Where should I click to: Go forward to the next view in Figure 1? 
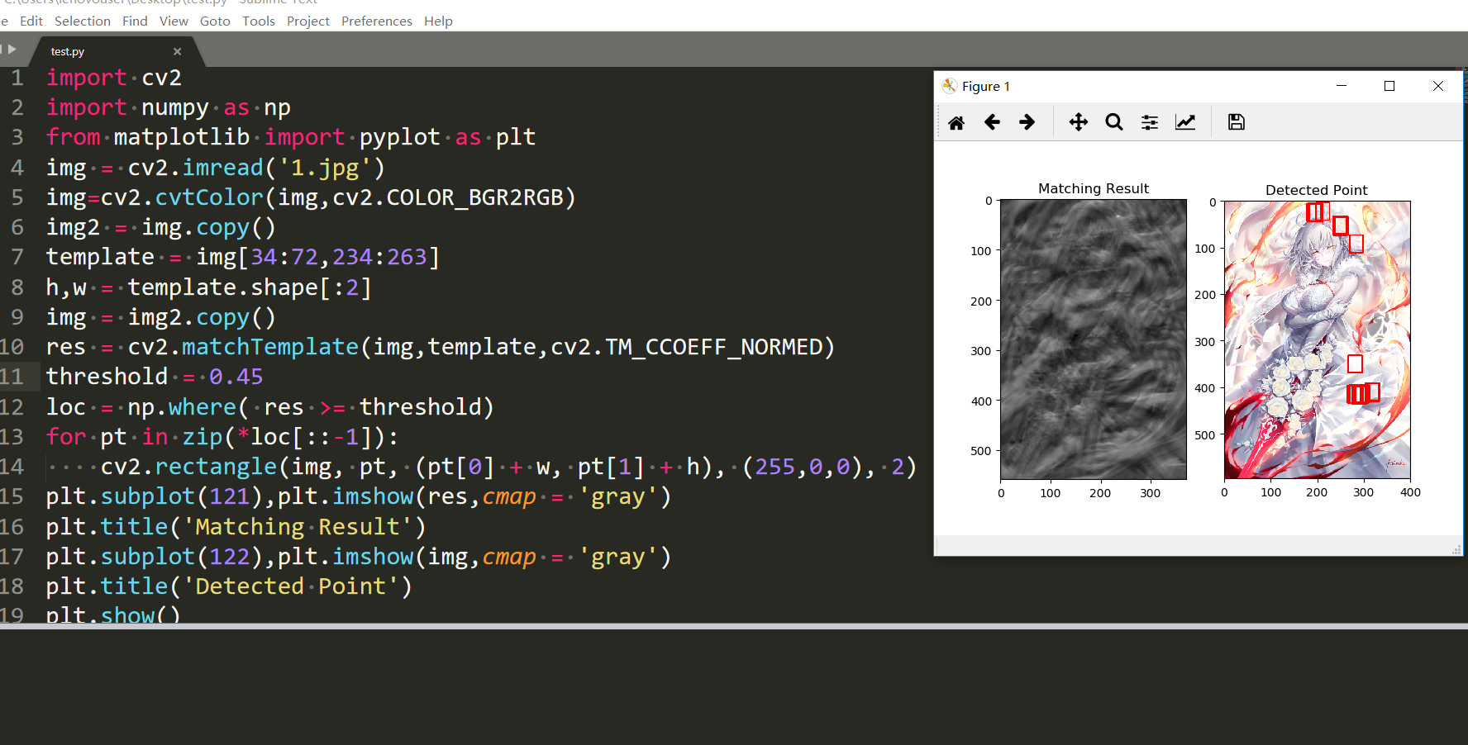tap(1027, 122)
